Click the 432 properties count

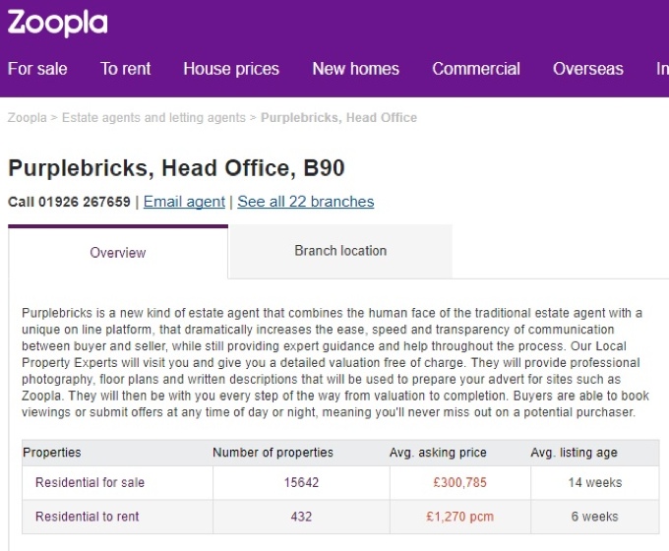[301, 517]
